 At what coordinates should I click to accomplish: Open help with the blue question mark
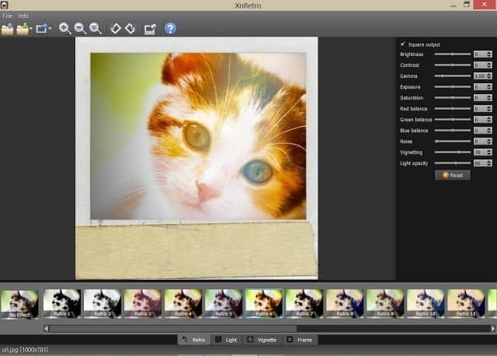pos(170,29)
